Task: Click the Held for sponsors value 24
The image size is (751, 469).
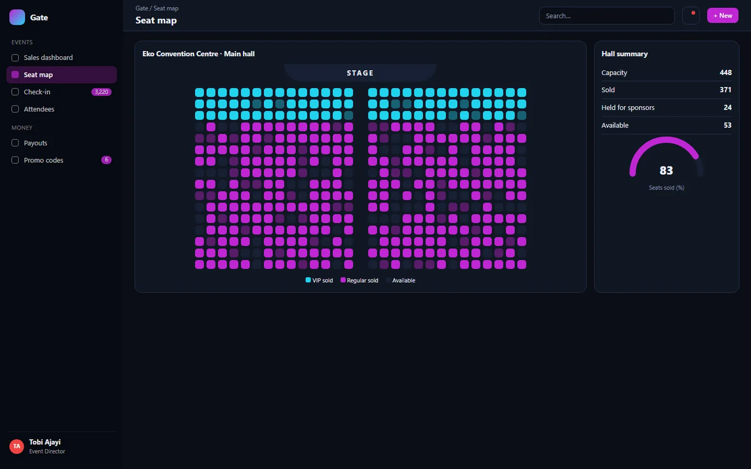Action: click(728, 107)
